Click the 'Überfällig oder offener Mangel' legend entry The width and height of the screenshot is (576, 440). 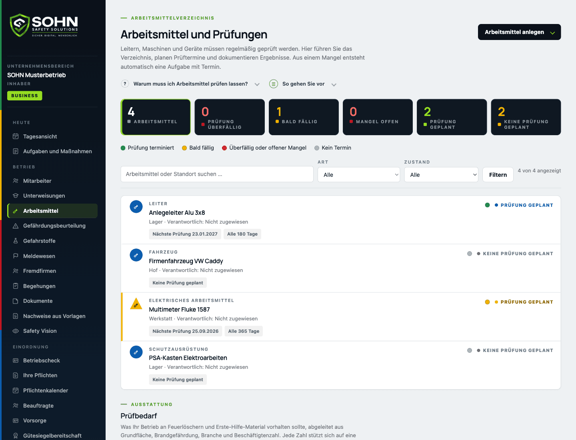pyautogui.click(x=264, y=148)
